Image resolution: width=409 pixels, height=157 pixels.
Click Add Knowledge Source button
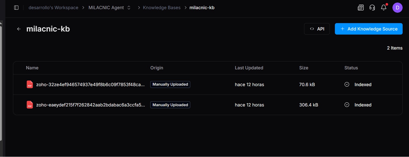(x=369, y=29)
